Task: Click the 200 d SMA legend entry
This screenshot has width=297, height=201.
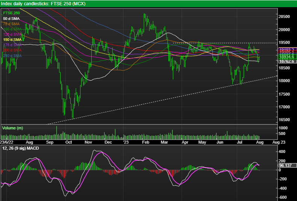Action: (12, 50)
